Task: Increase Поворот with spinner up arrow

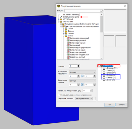Action: pyautogui.click(x=79, y=65)
